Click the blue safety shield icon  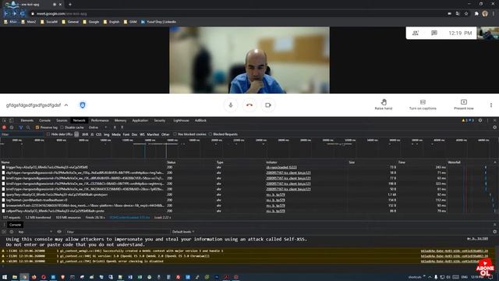pos(83,105)
